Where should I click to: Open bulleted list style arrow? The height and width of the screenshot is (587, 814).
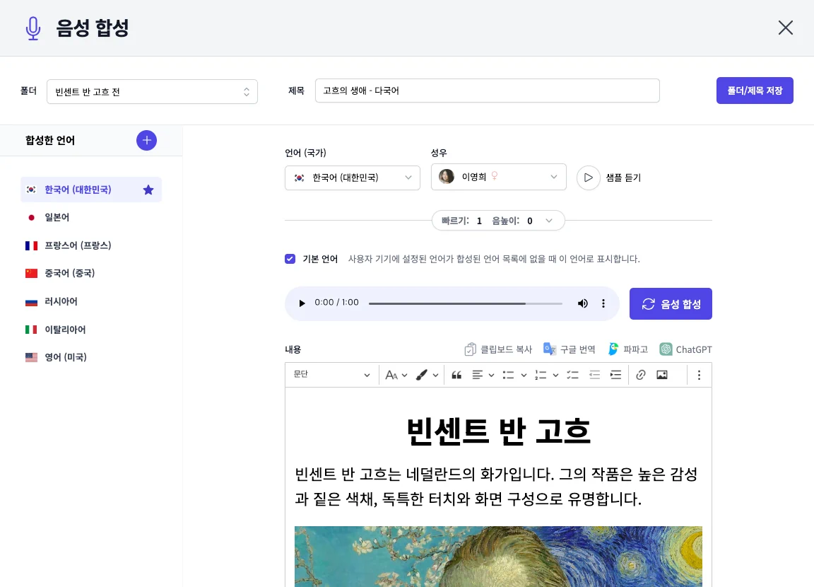tap(524, 375)
